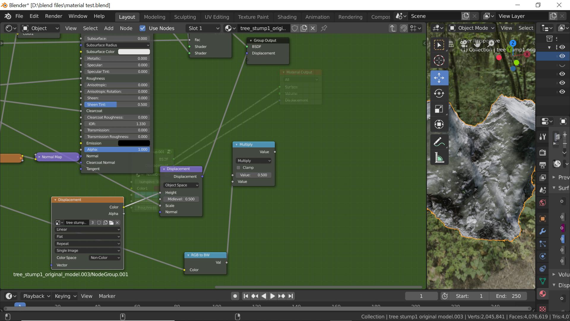The image size is (570, 321).
Task: Switch to the Shading workspace tab
Action: [286, 17]
